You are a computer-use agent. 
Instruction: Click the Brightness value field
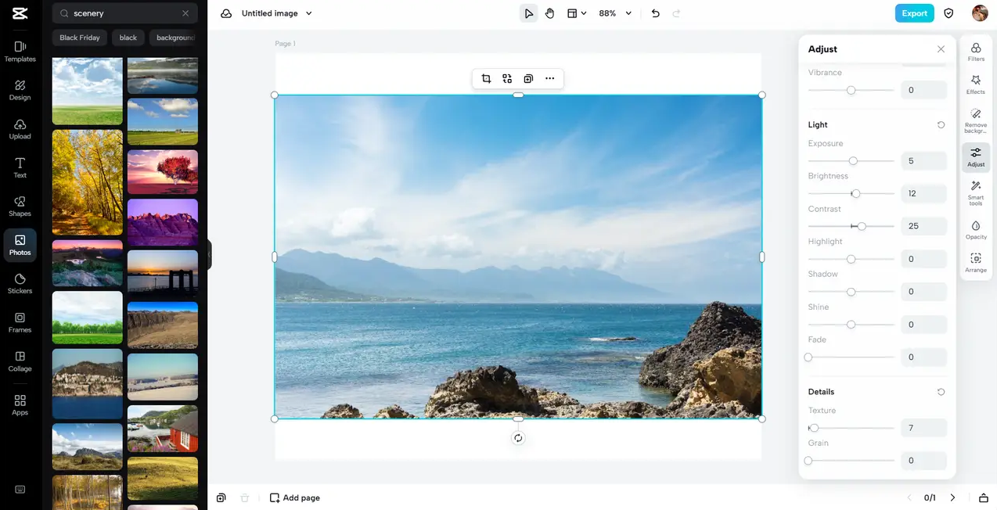pyautogui.click(x=924, y=193)
